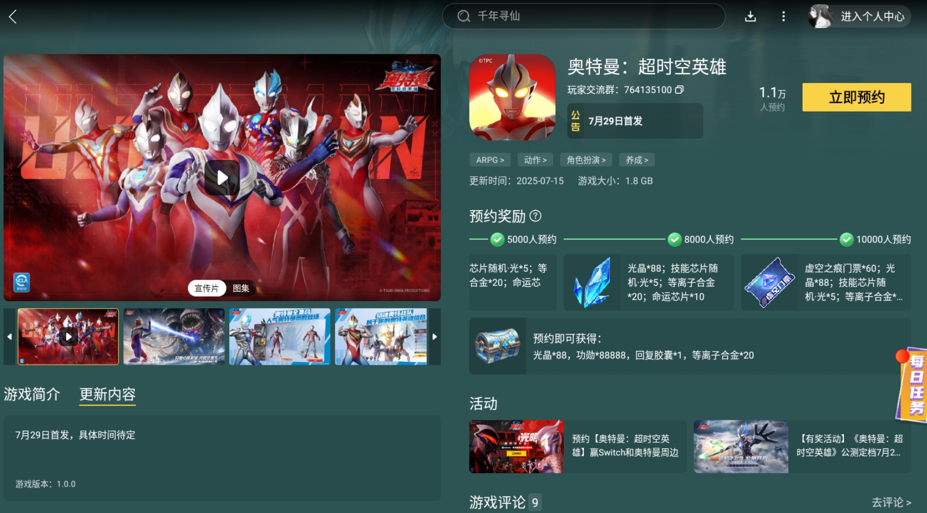Viewport: 927px width, 513px height.
Task: Select the 奥特曼全集合 screenshot thumbnail
Action: (280, 337)
